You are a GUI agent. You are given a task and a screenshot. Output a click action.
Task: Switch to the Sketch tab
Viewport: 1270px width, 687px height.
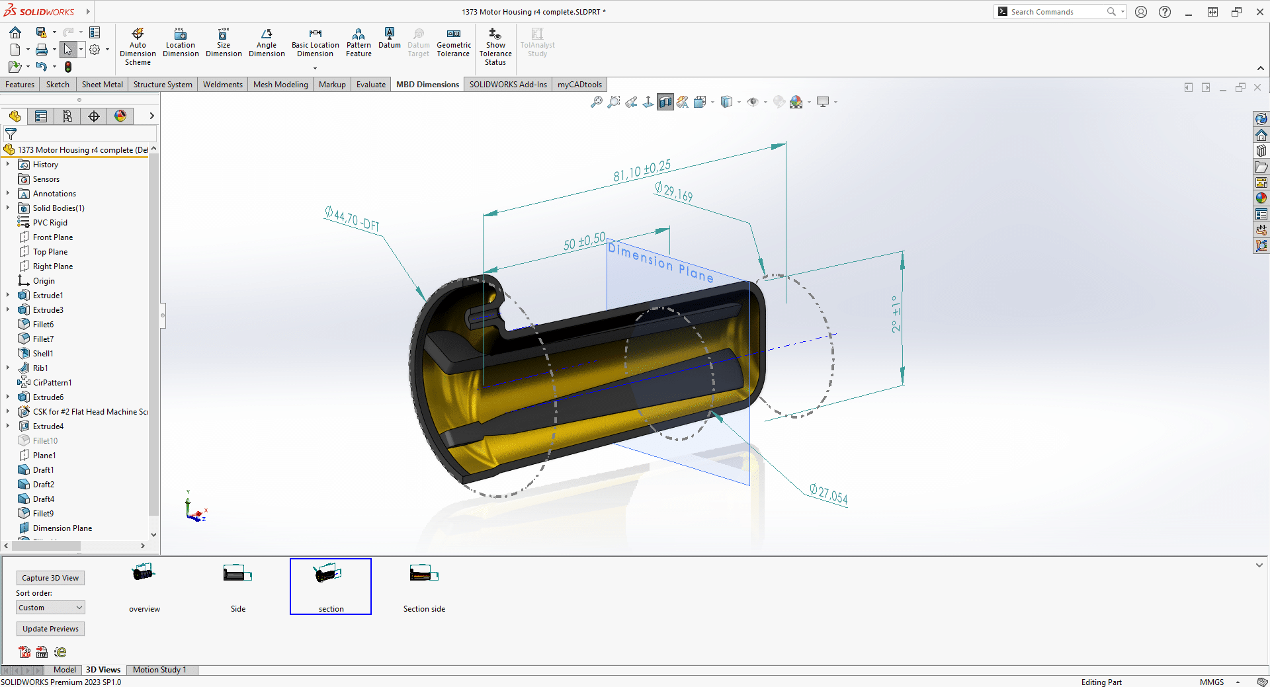58,85
